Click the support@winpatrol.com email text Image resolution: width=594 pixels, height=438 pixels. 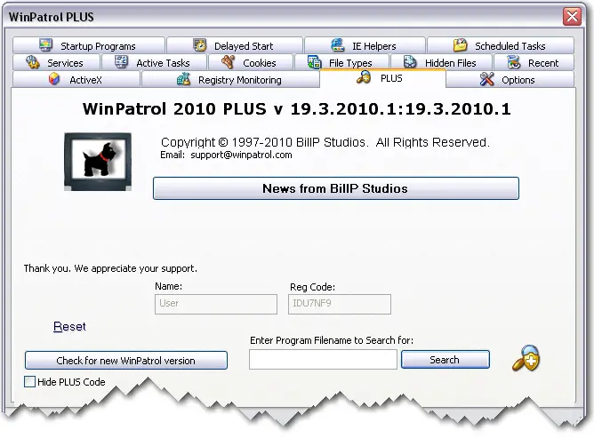pyautogui.click(x=241, y=155)
